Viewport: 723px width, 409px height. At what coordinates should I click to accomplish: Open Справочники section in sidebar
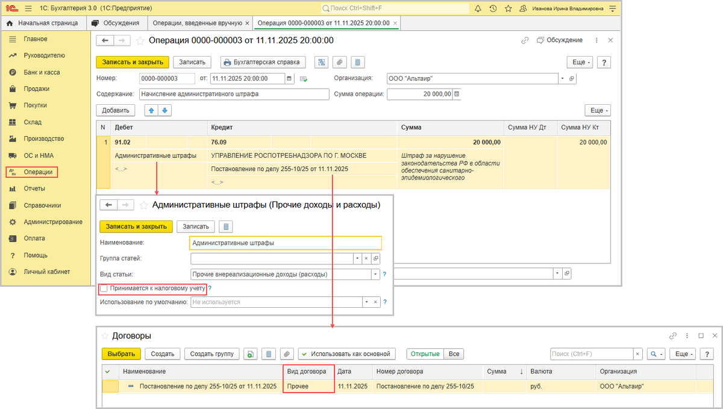pos(42,205)
